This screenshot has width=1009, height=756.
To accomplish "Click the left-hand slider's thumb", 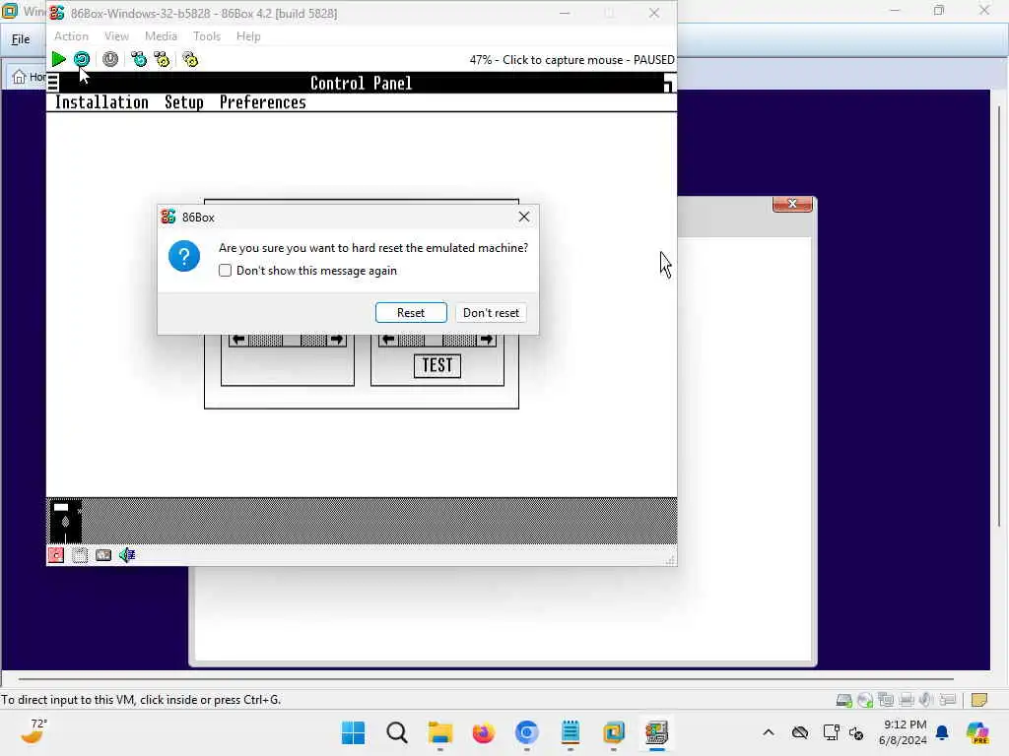I will [x=292, y=340].
